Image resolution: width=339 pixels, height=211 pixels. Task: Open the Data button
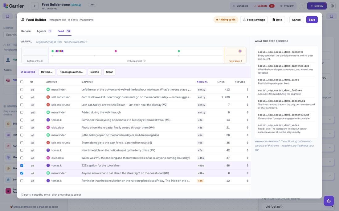[x=277, y=20]
